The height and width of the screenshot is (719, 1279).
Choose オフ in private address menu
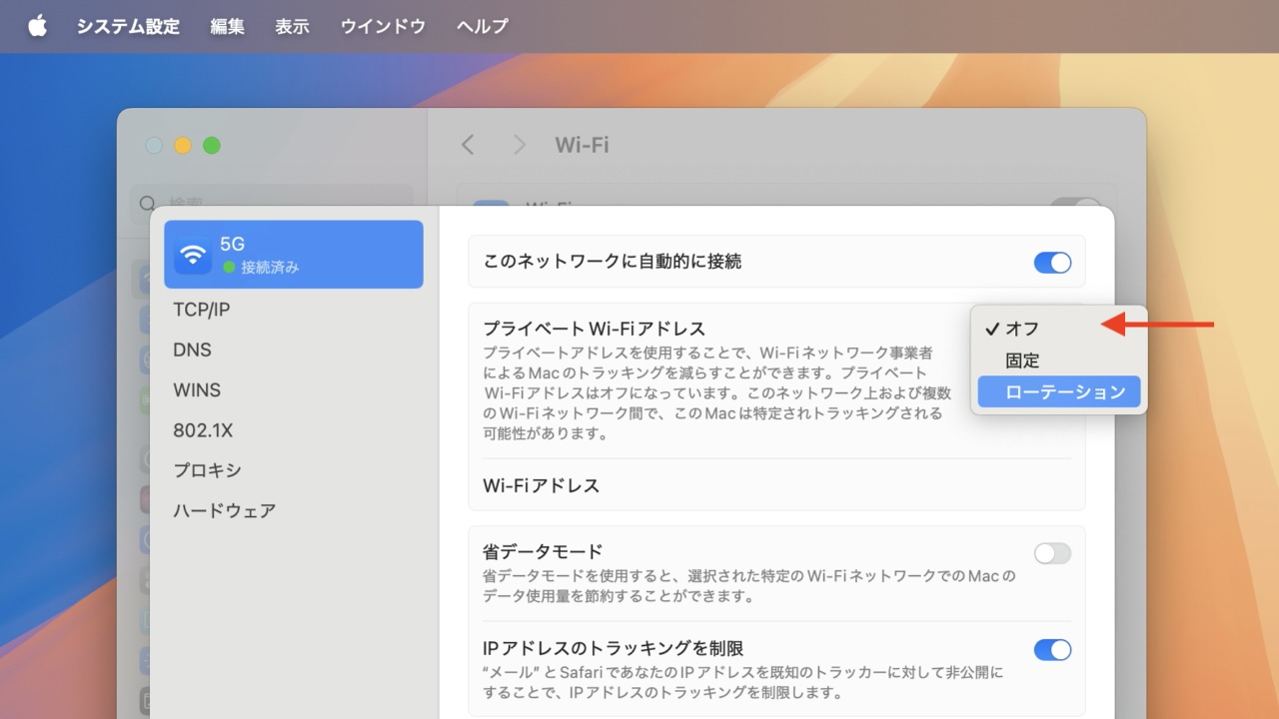point(1059,329)
